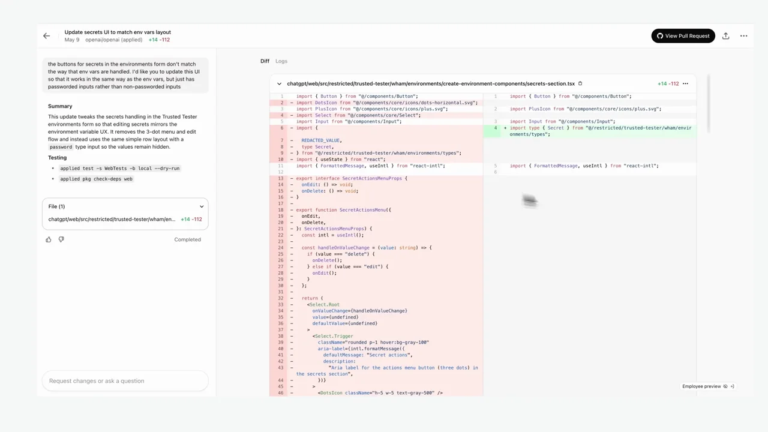Screen dimensions: 768x432
Task: Open the top-right three-dot more menu
Action: click(x=743, y=36)
